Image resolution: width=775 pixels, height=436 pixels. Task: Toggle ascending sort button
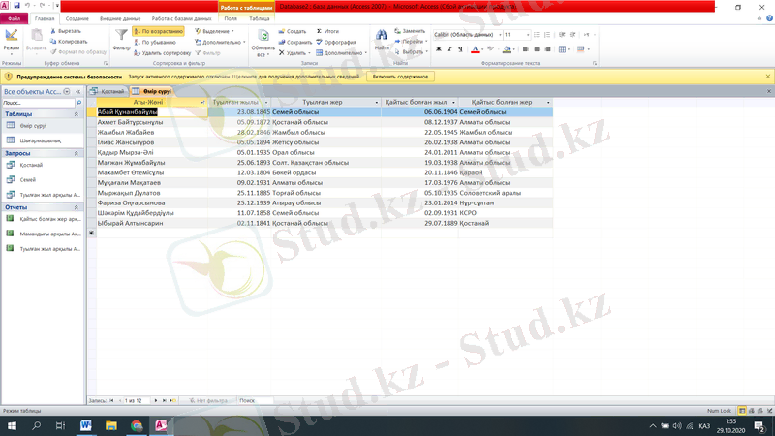point(158,31)
